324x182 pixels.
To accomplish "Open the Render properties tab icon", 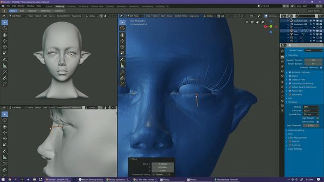I will (x=282, y=57).
